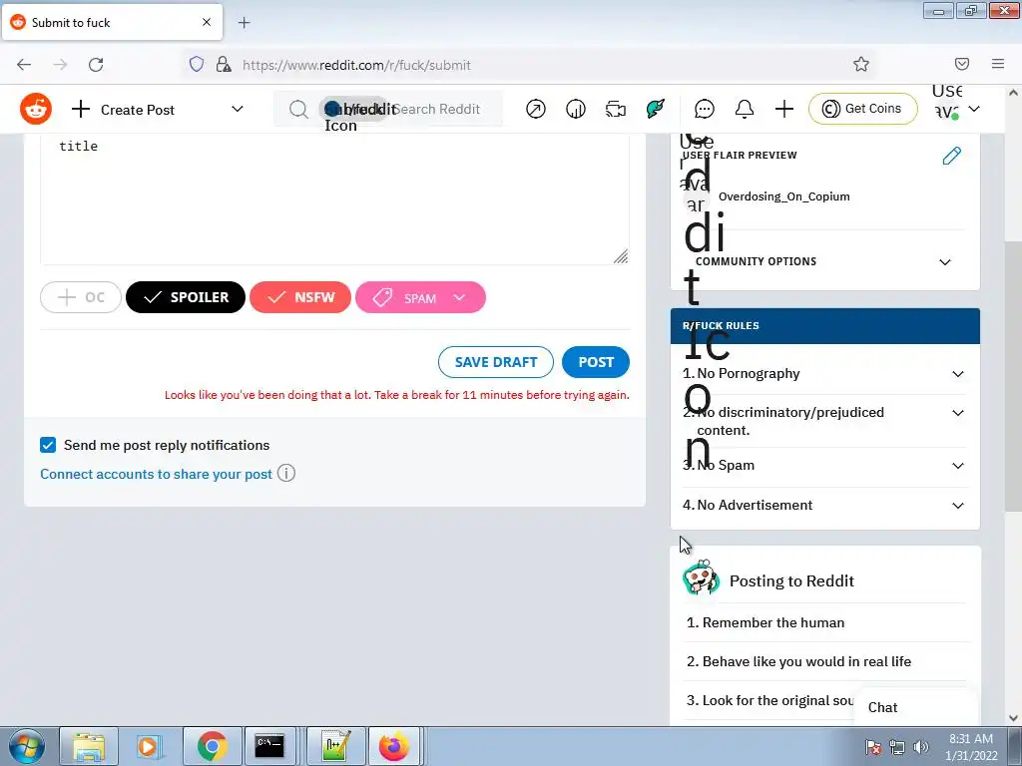Click the plus create-post icon in header
This screenshot has height=766, width=1022.
(x=784, y=109)
